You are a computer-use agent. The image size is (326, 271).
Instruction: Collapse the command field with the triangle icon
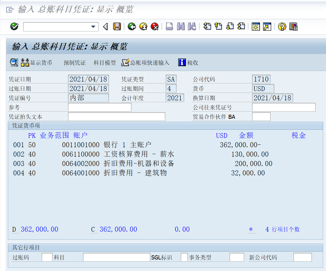click(106, 27)
